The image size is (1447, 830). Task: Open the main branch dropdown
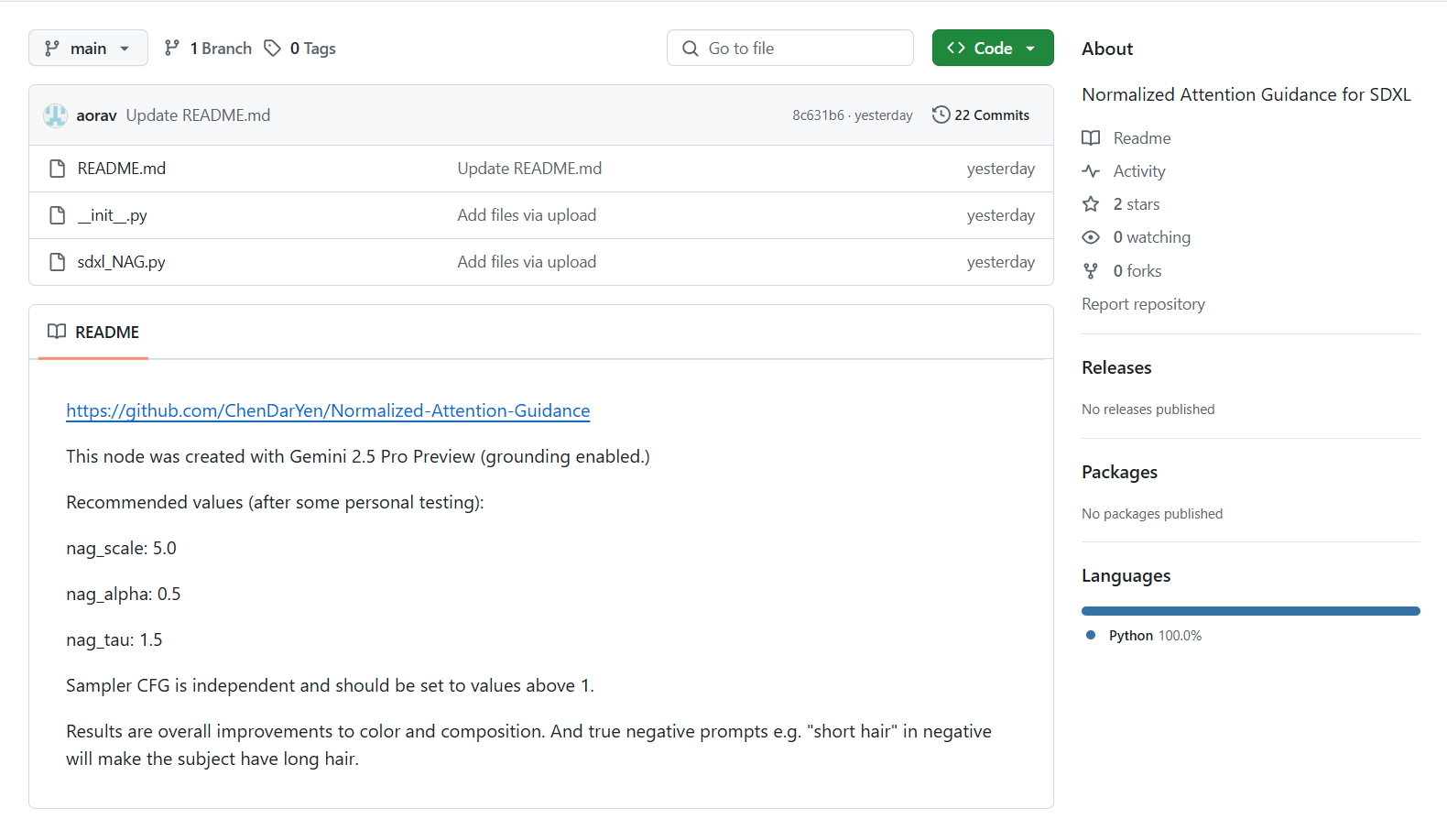click(88, 48)
